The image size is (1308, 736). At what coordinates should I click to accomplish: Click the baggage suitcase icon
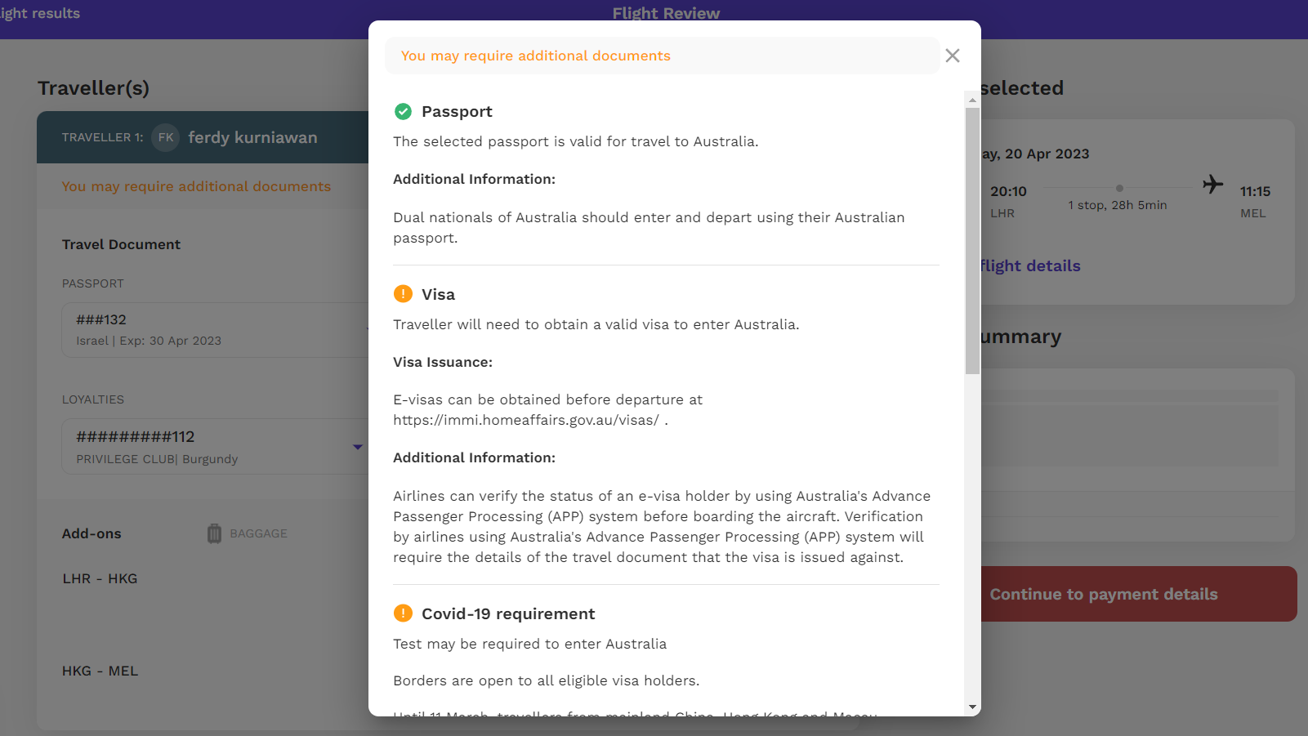[x=214, y=533]
